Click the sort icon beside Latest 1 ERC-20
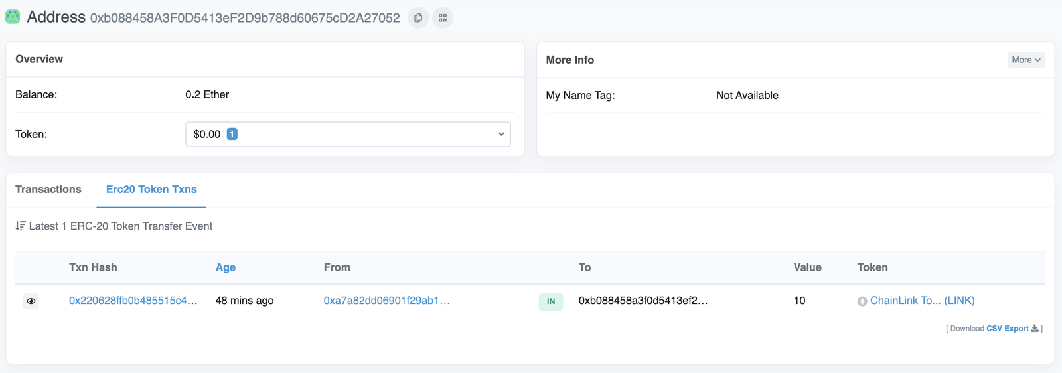 (21, 226)
